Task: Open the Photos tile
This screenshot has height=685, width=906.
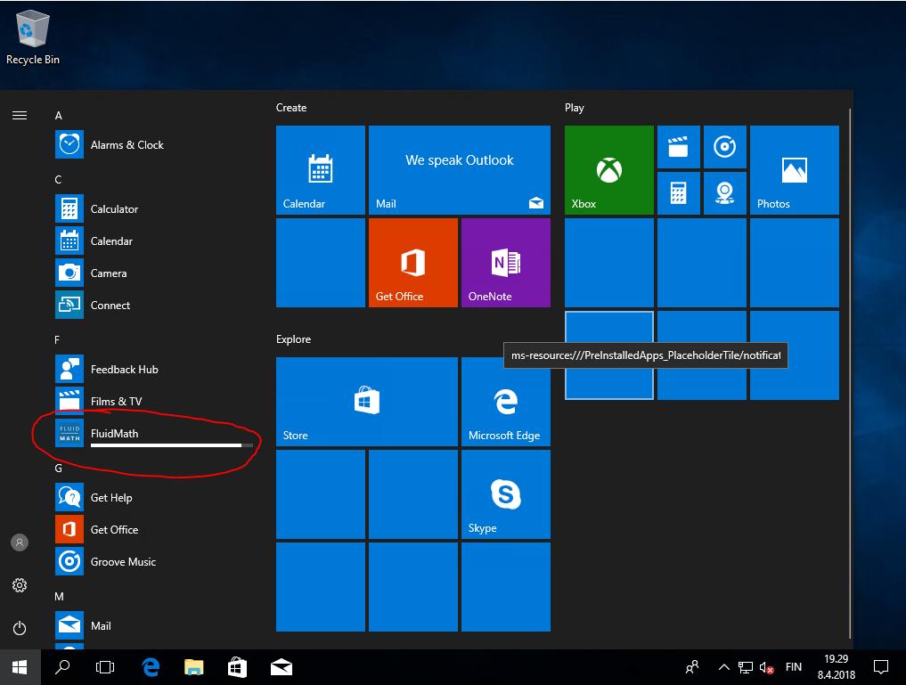Action: pos(795,170)
